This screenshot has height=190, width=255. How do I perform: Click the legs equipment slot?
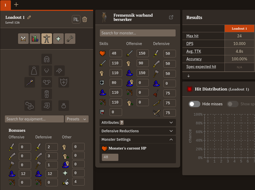click(x=47, y=94)
